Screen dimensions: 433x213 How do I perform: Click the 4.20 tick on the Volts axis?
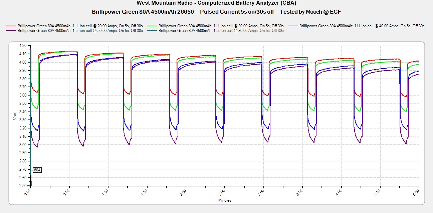(23, 46)
